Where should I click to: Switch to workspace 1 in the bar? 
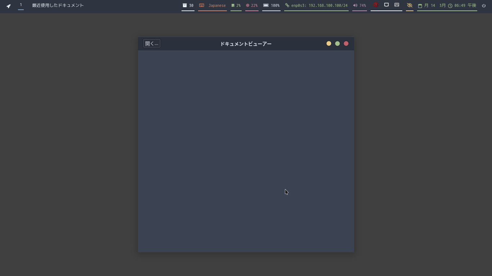(x=21, y=5)
